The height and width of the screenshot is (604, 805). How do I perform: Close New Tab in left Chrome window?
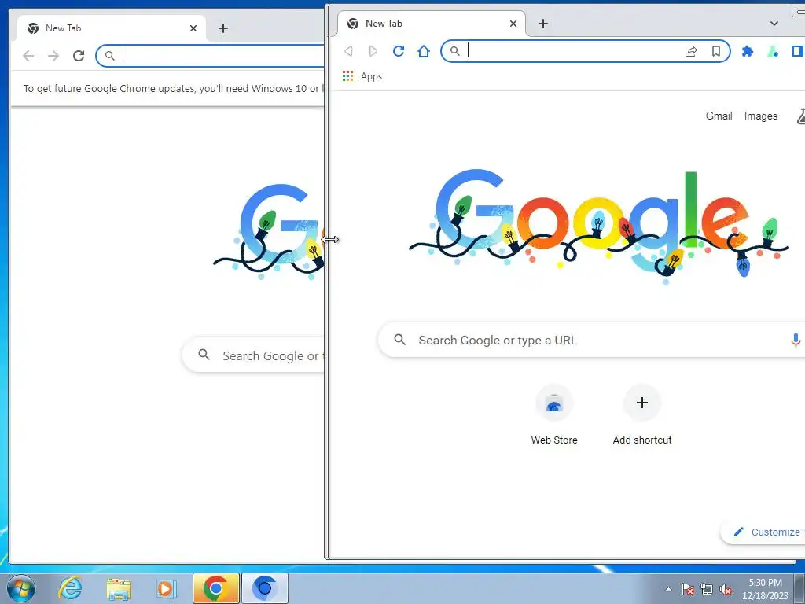193,28
